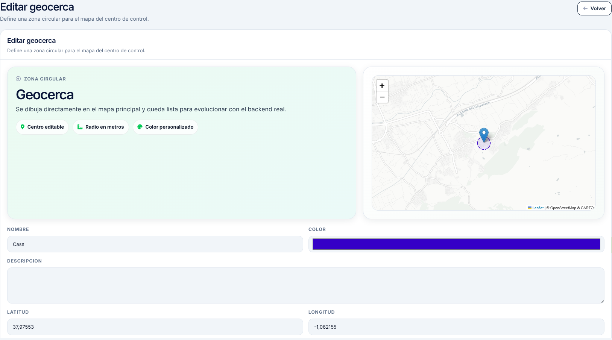Screen dimensions: 612x340
Task: Focus the Nombre field containing Casa
Action: [155, 244]
